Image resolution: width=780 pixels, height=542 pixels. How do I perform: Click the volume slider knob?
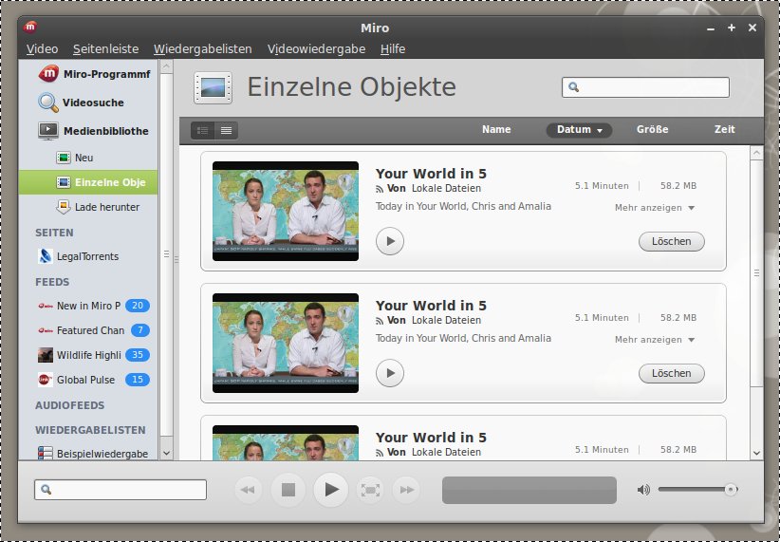731,489
